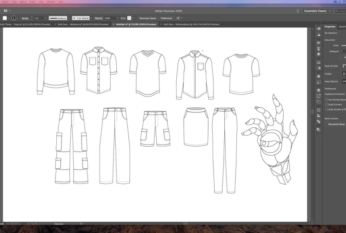346x233 pixels.
Task: Open the Asset Export panel icon
Action: tap(318, 96)
